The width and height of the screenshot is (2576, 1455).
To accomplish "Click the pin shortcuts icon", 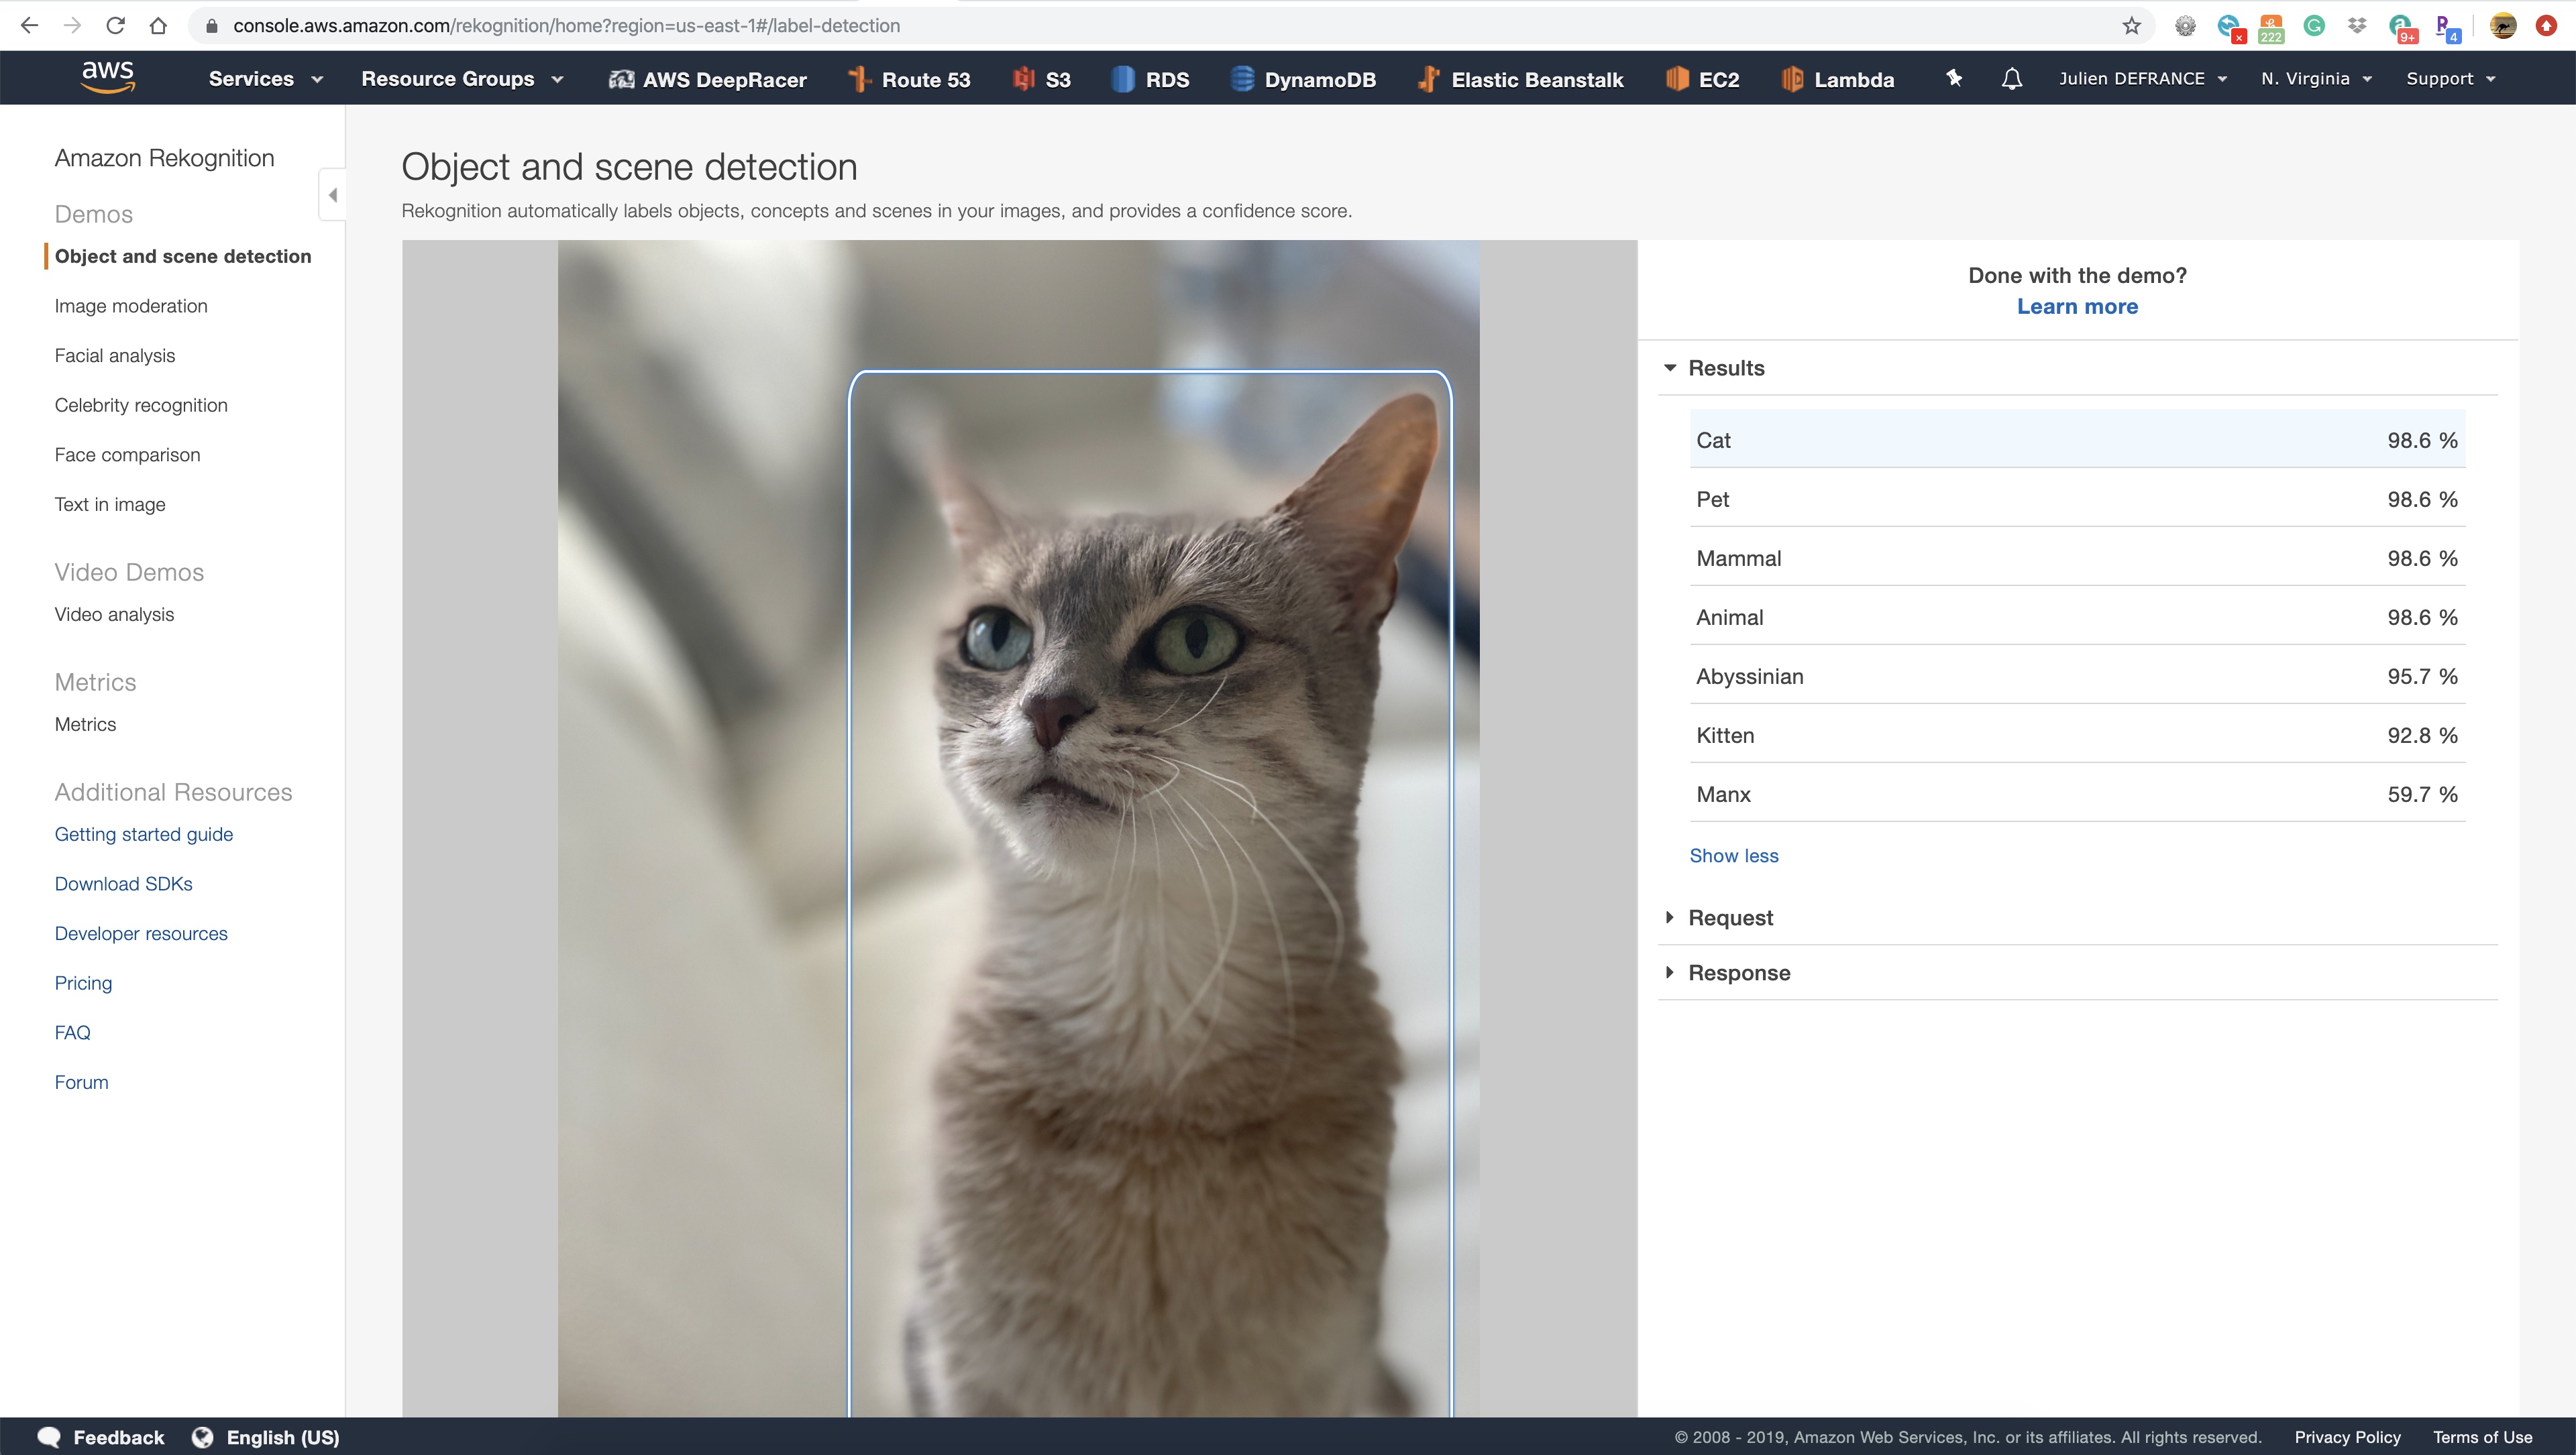I will pos(1954,78).
